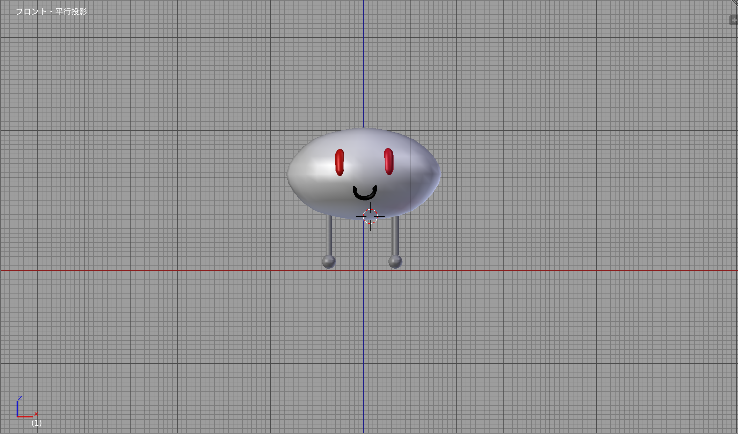738x434 pixels.
Task: Select the silver ellipsoid body
Action: click(364, 174)
